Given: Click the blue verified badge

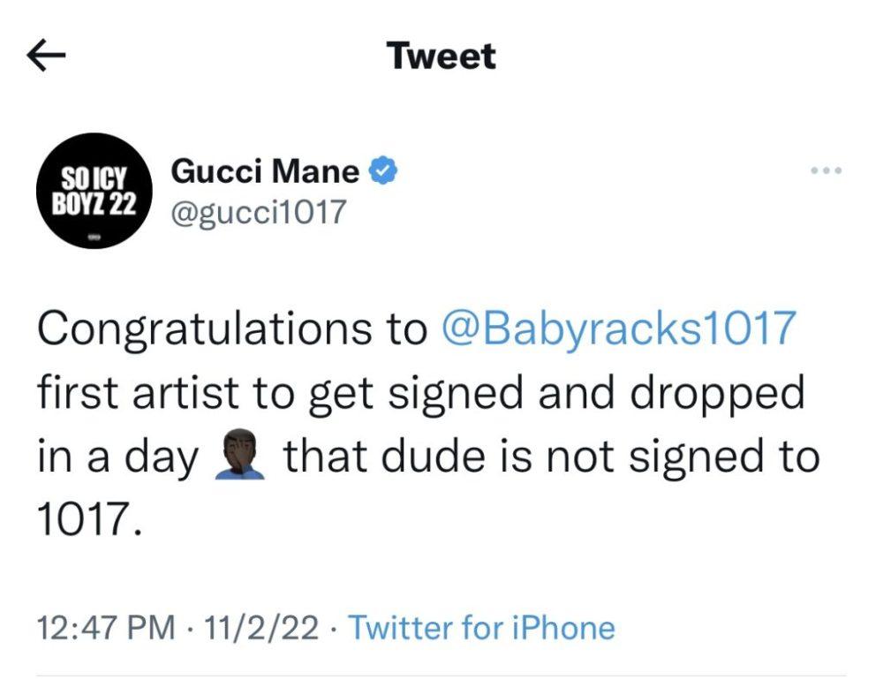Looking at the screenshot, I should tap(382, 170).
